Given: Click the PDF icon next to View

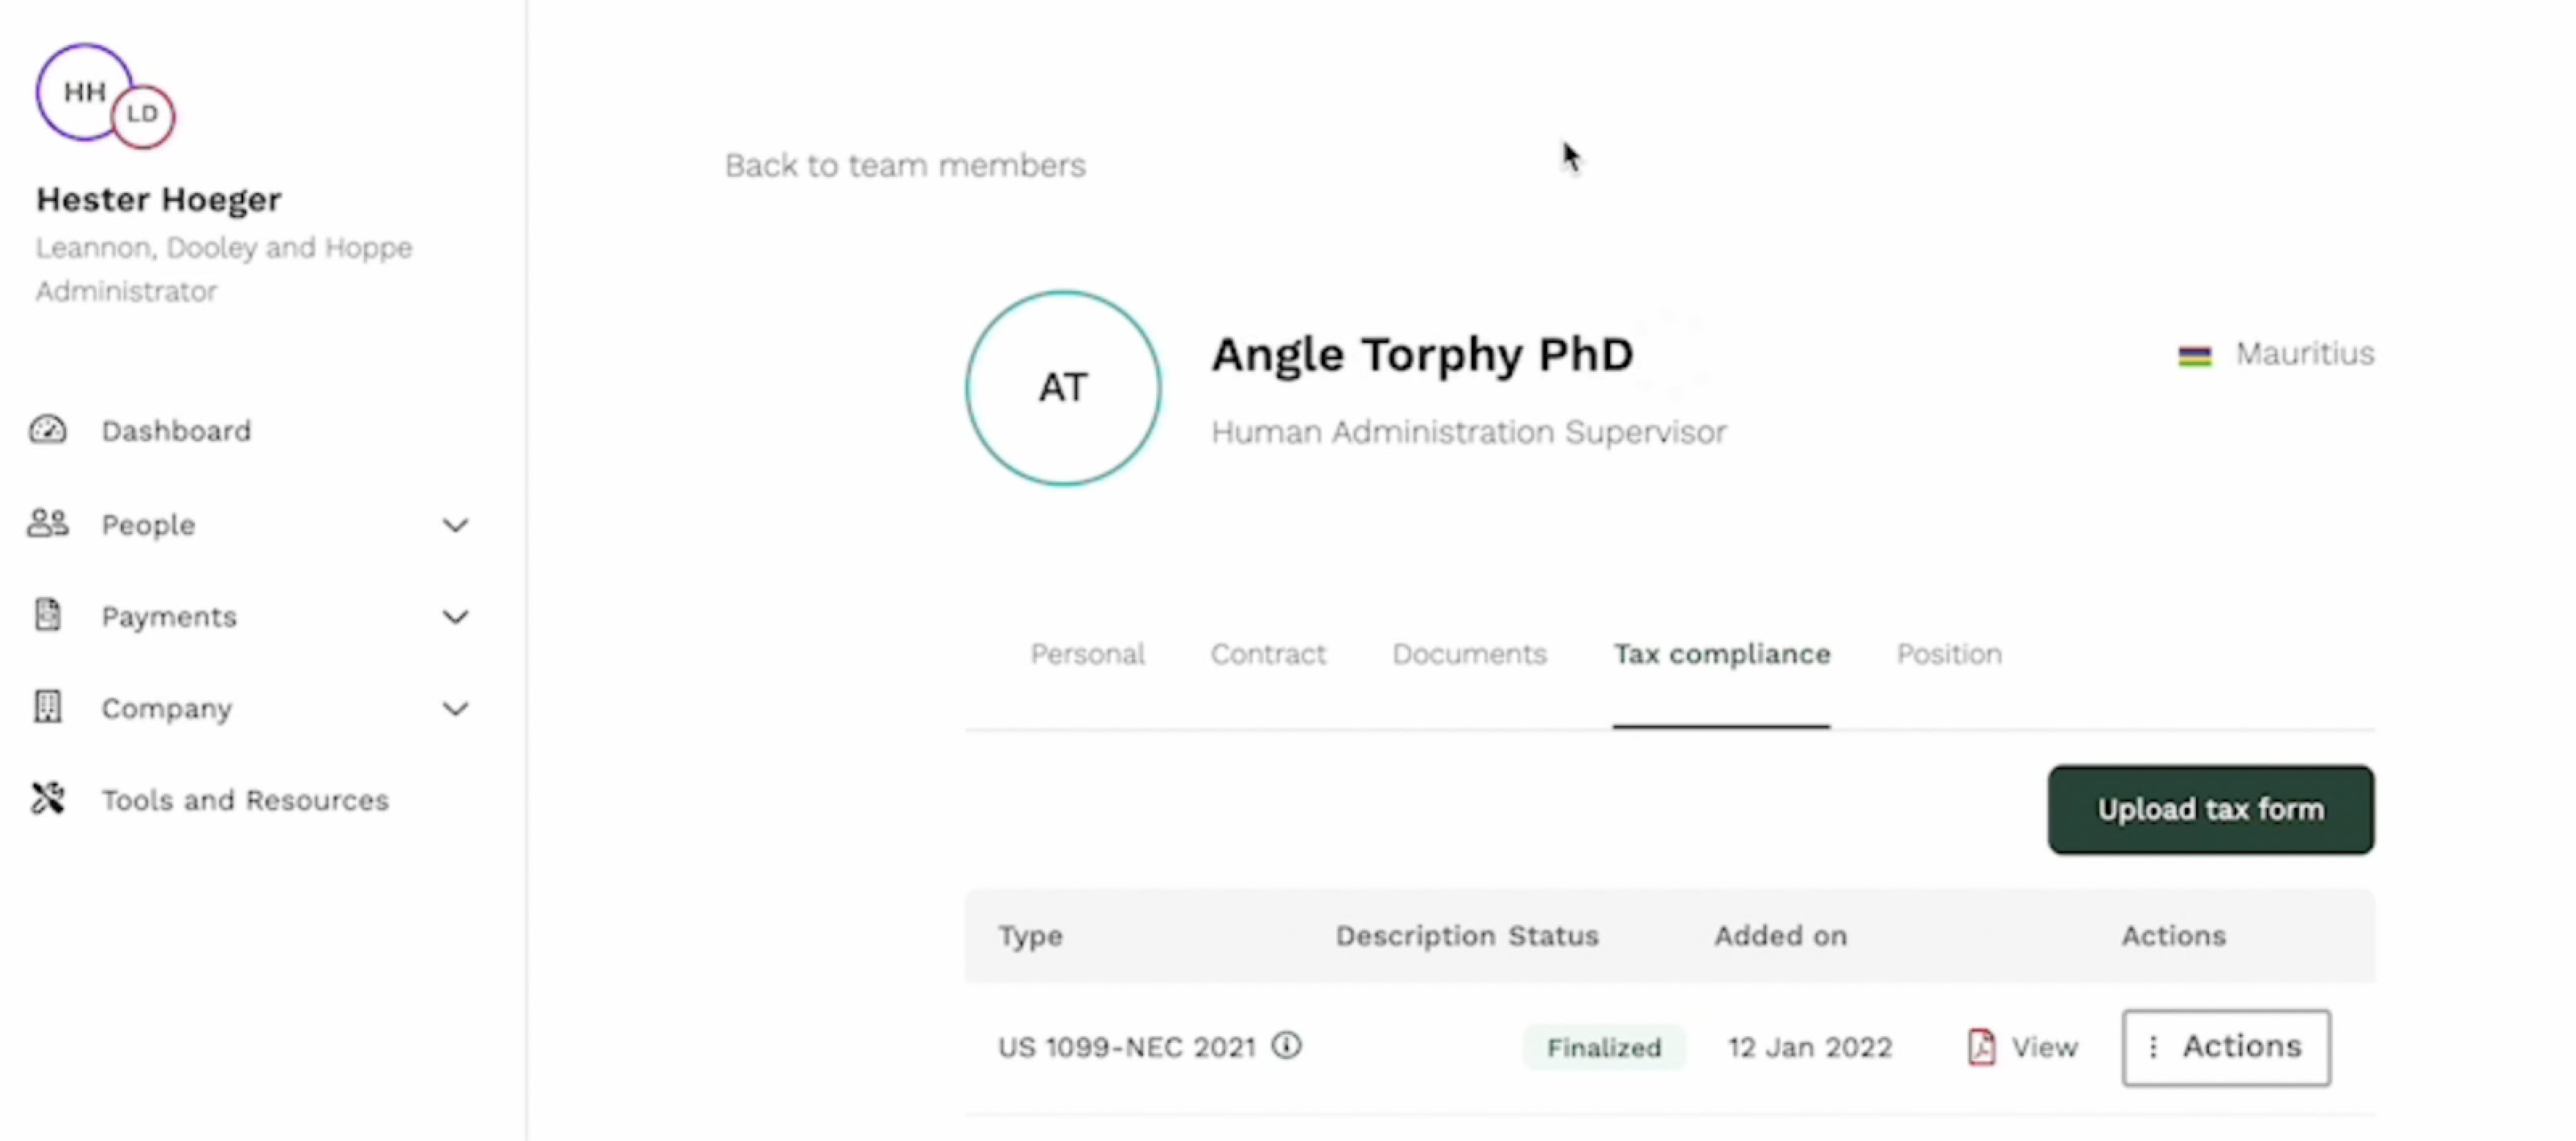Looking at the screenshot, I should pyautogui.click(x=1981, y=1047).
